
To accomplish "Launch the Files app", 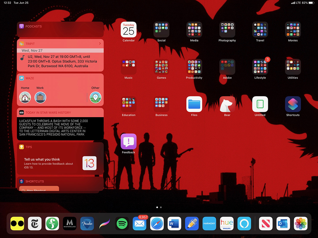I will 194,104.
